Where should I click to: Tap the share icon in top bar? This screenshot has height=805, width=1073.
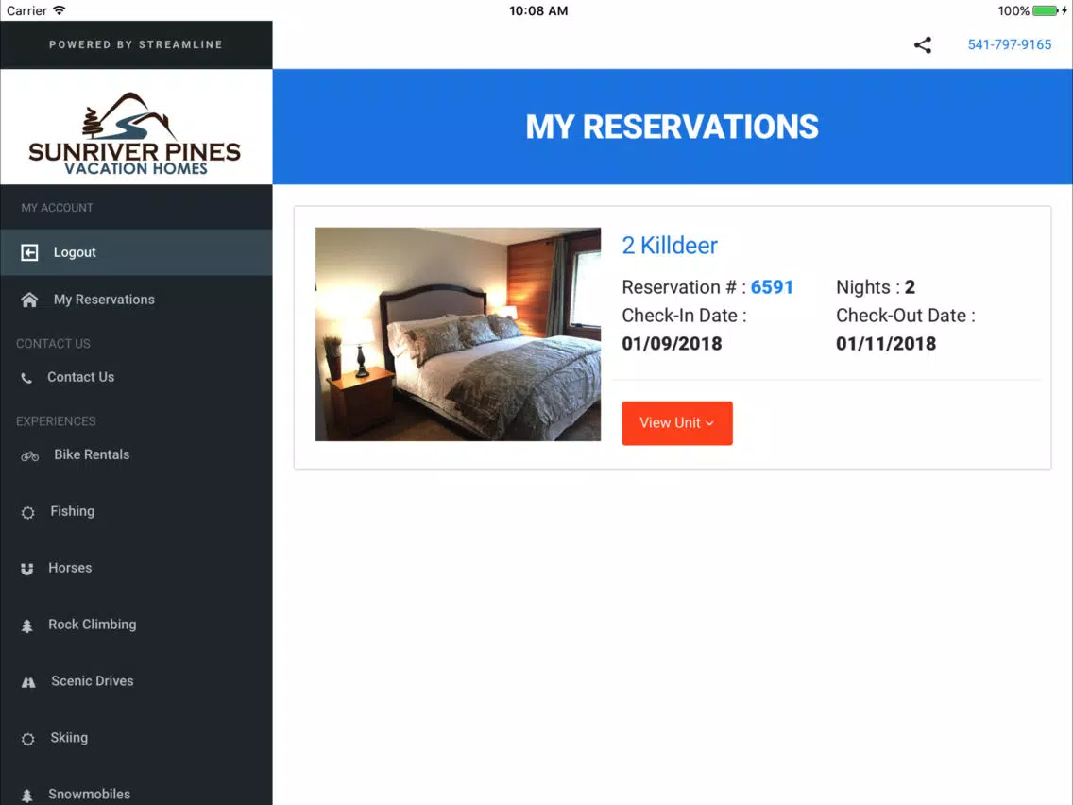point(923,45)
